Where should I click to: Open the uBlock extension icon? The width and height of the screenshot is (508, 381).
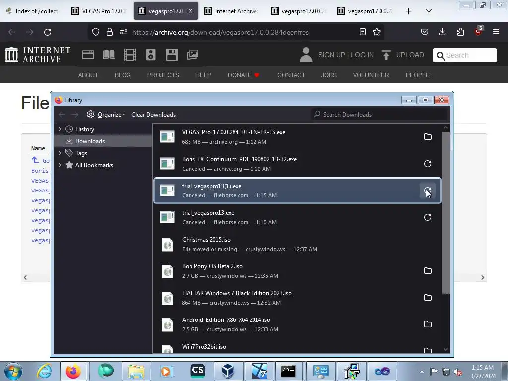coord(479,31)
